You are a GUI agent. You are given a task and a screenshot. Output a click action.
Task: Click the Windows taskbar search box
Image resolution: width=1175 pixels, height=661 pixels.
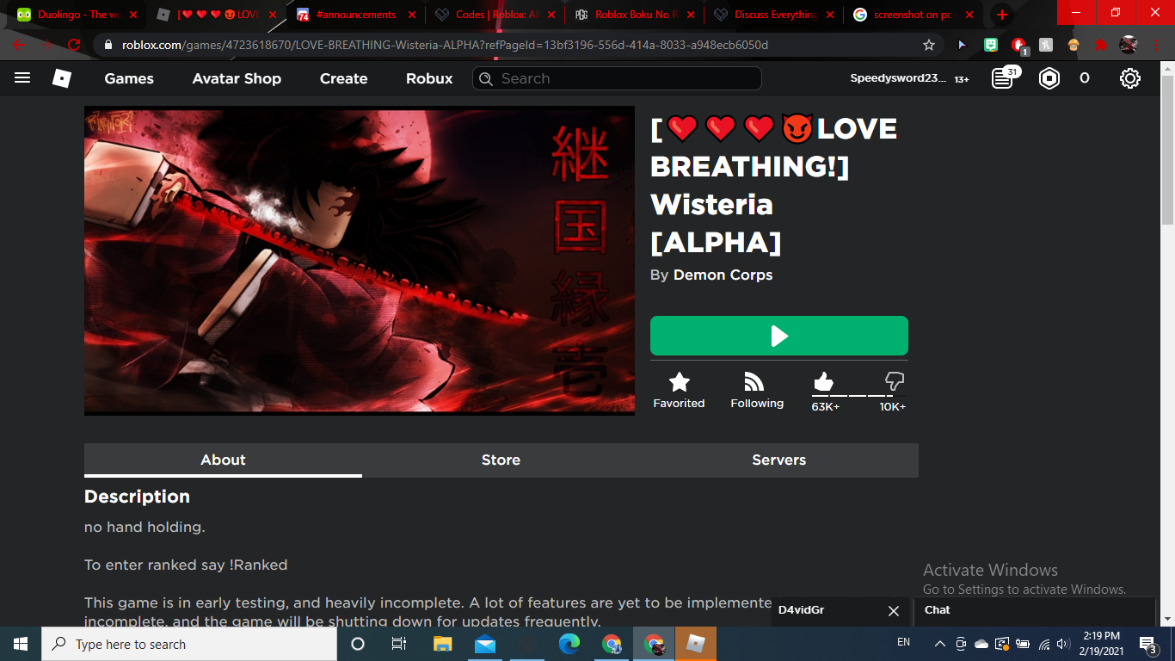pos(189,644)
